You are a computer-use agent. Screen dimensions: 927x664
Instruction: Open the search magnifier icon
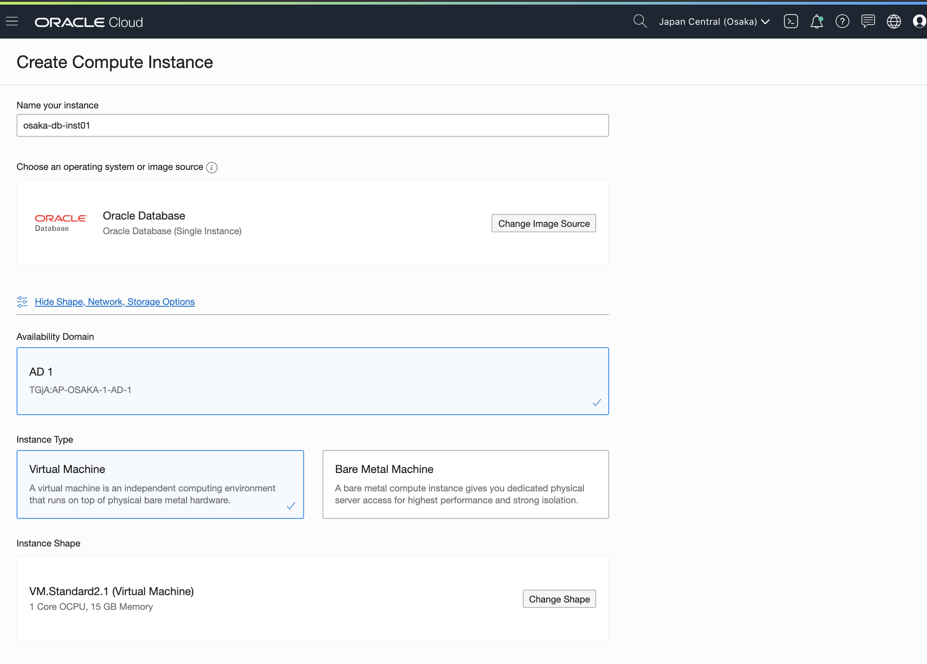pyautogui.click(x=639, y=21)
